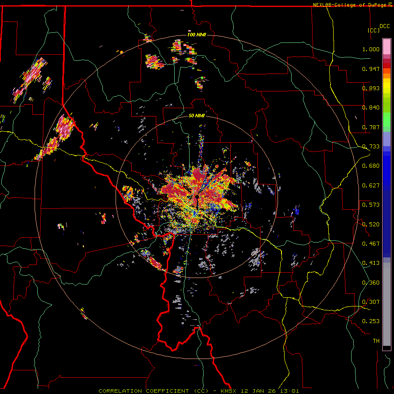This screenshot has width=394, height=394.
Task: Click the NEXLAB-College of DuPage title text
Action: (350, 5)
